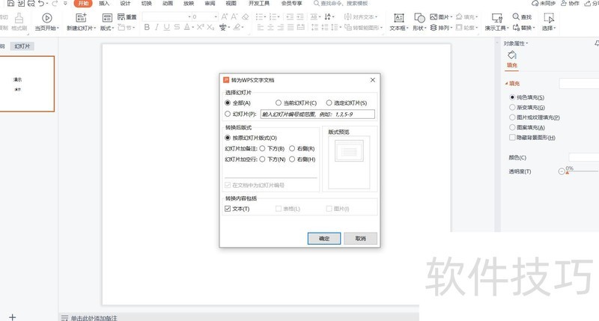Select blank lines Below (下方 N) radio button
Viewport: 599px width, 321px height.
tap(263, 159)
